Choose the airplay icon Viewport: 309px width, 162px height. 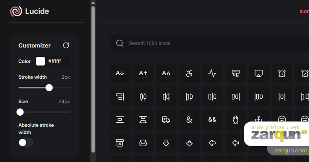click(x=259, y=73)
